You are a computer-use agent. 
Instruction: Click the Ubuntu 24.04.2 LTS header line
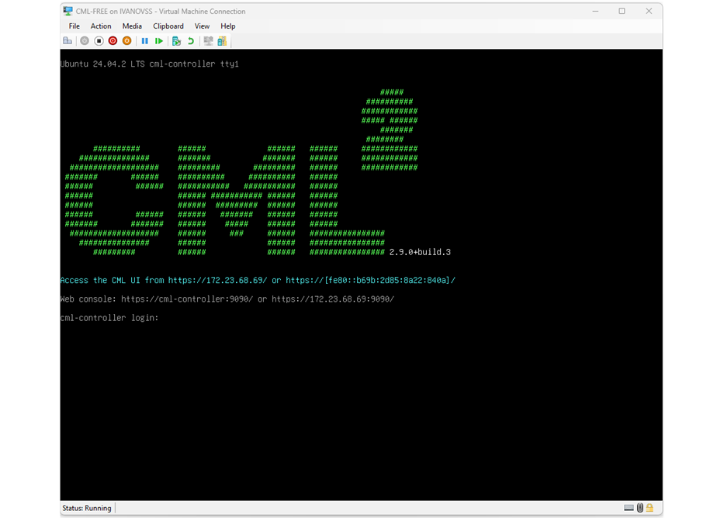point(150,64)
